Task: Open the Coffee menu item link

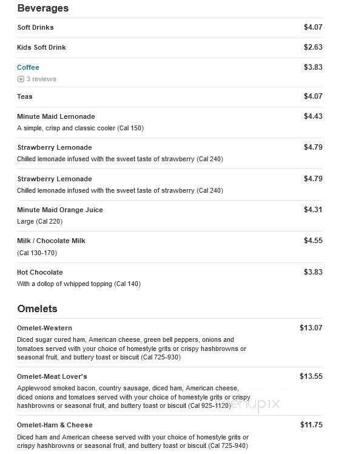Action: [28, 67]
